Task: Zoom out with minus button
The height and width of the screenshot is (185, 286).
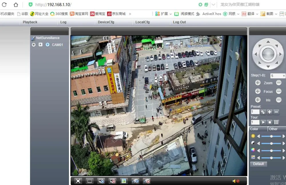Action: pos(279,83)
